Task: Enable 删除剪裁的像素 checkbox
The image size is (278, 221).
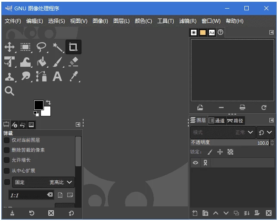Action: click(7, 150)
